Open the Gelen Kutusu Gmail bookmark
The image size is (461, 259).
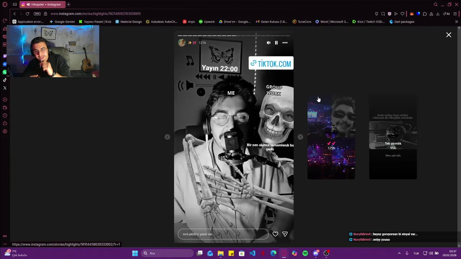[272, 22]
